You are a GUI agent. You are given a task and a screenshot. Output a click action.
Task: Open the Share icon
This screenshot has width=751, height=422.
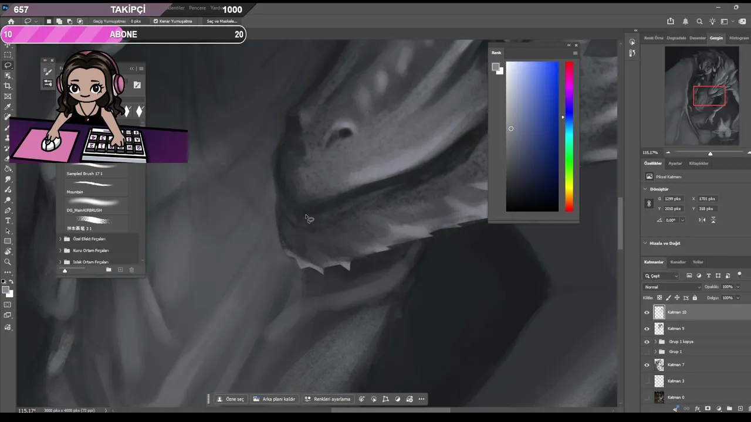click(x=671, y=21)
